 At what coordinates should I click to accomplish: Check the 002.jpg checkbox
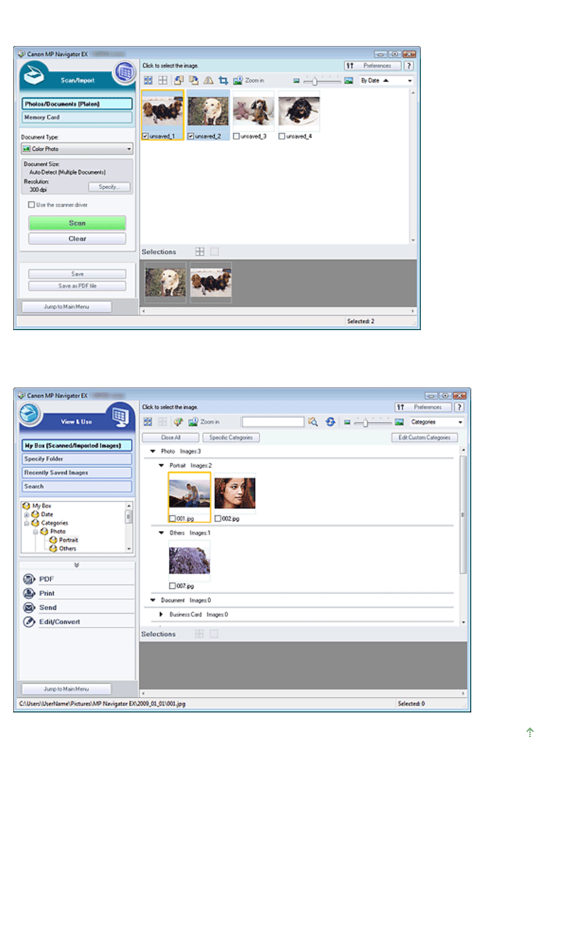[x=218, y=518]
